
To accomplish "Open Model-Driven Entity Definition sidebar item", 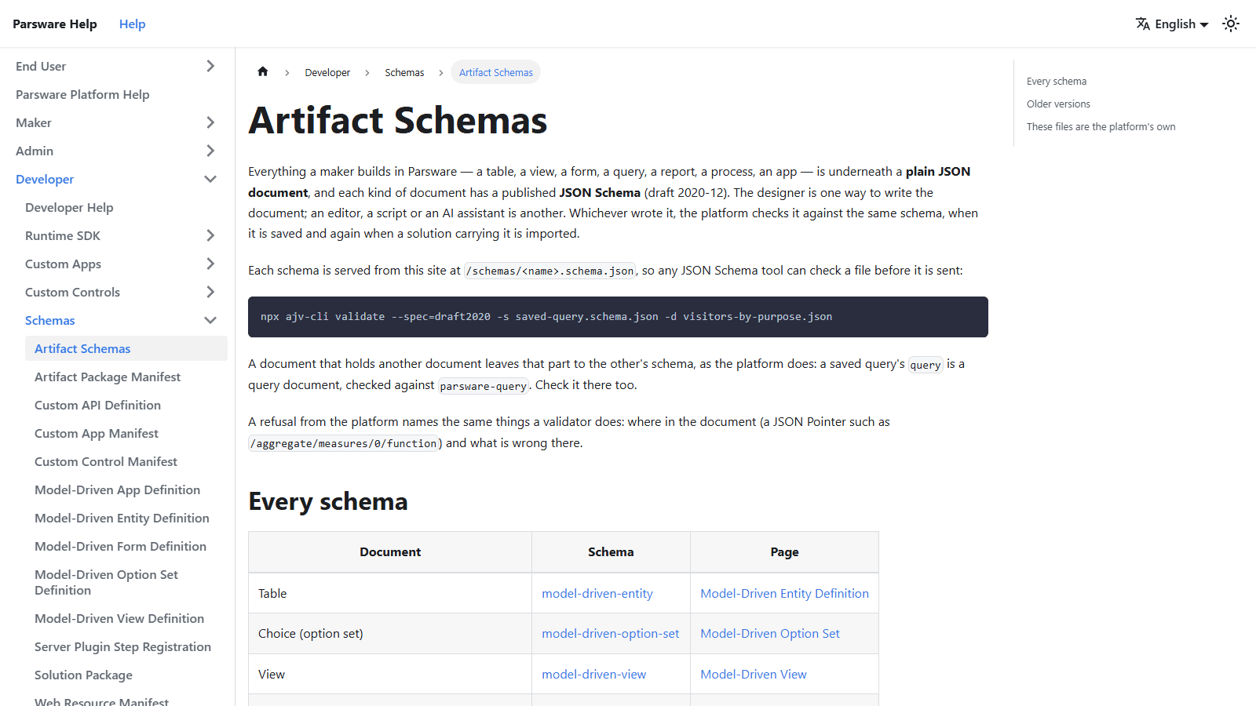I will (122, 518).
